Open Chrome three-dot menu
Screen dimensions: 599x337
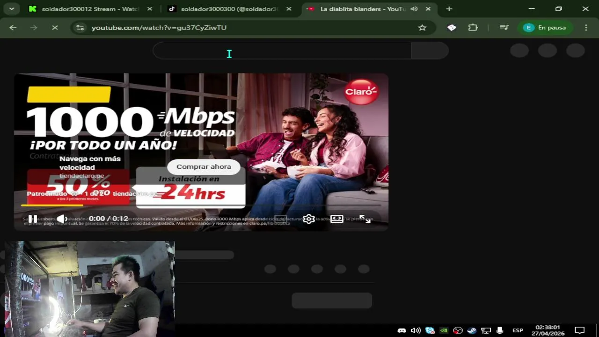tap(586, 28)
